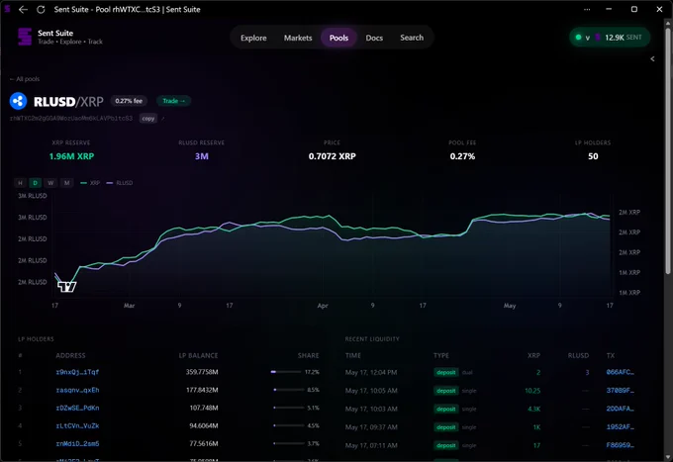Switch chart to monthly M interval
The height and width of the screenshot is (462, 673).
(x=66, y=183)
